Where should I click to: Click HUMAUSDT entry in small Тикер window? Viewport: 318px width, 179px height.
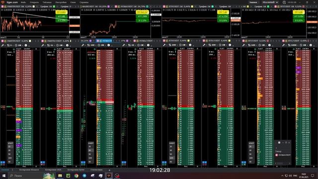click(283, 155)
